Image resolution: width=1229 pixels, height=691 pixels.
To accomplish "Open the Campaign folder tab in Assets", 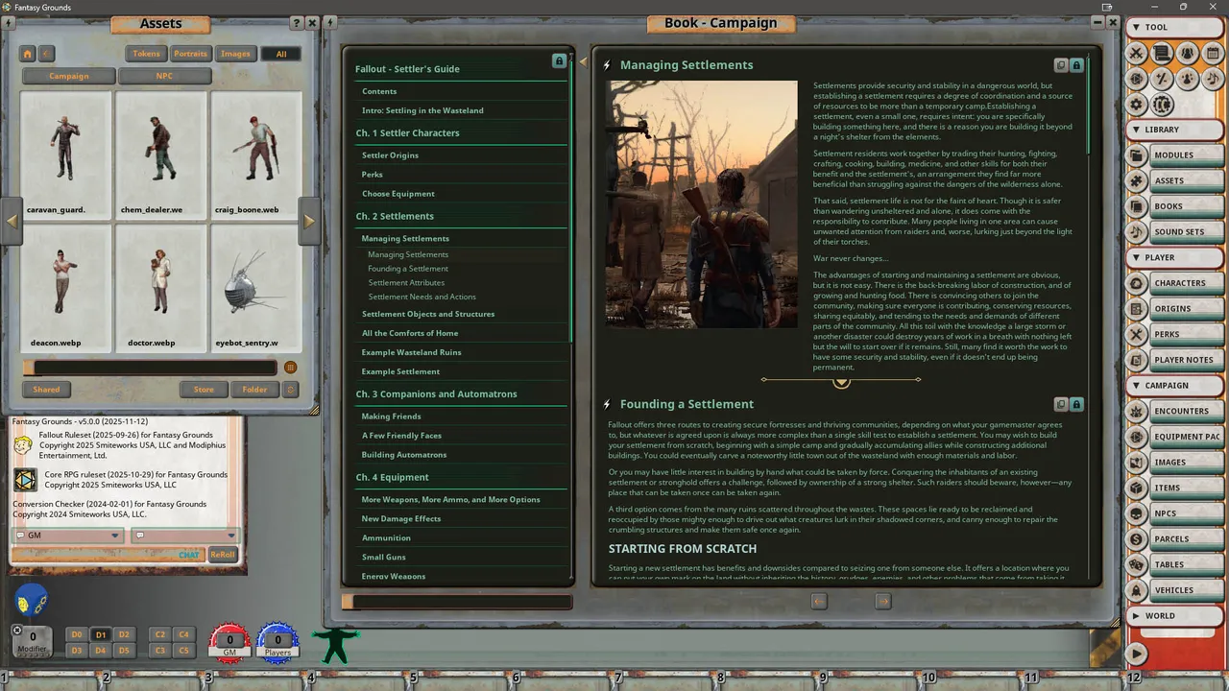I will click(69, 76).
